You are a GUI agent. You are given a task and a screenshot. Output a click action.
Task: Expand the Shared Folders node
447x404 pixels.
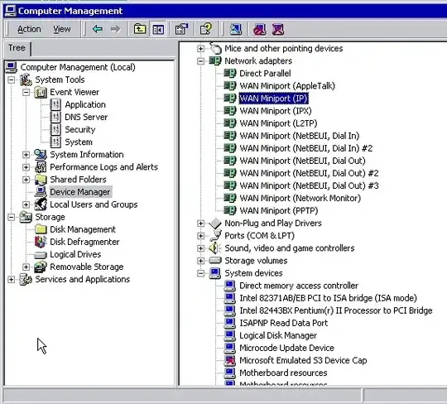(26, 180)
